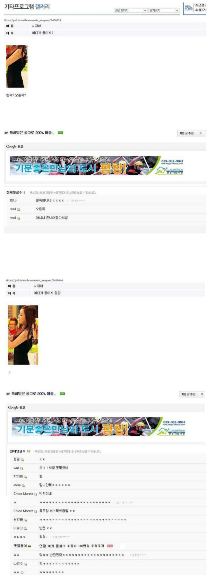Expand the 관련갤러리 dropdown
The image size is (215, 586).
click(x=131, y=10)
